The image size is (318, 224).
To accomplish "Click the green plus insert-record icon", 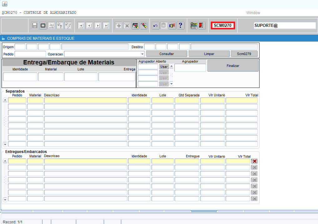I will 119,26.
